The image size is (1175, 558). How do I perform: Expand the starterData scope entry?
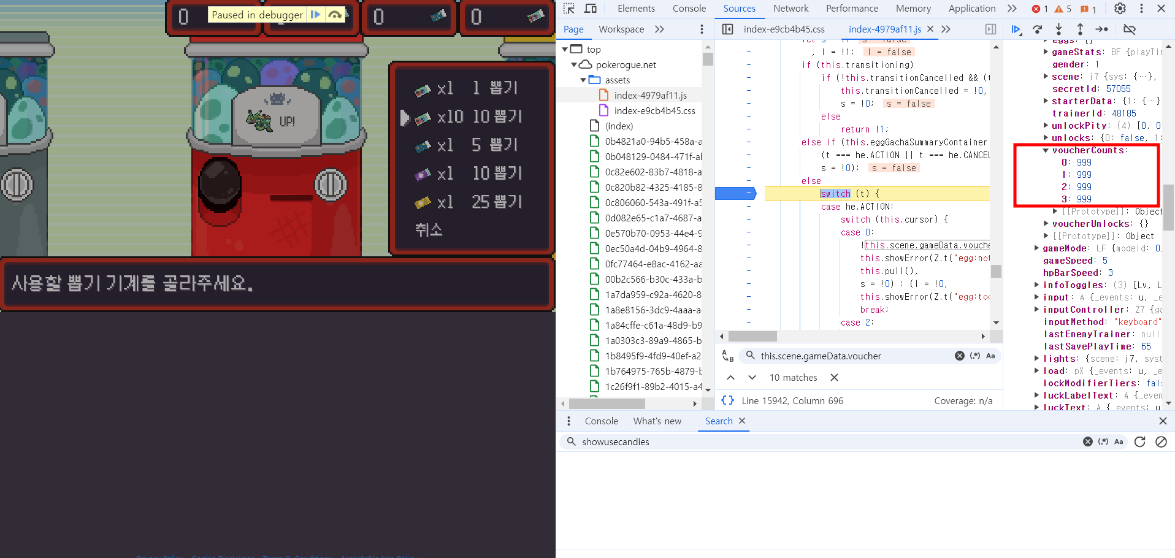[x=1046, y=101]
